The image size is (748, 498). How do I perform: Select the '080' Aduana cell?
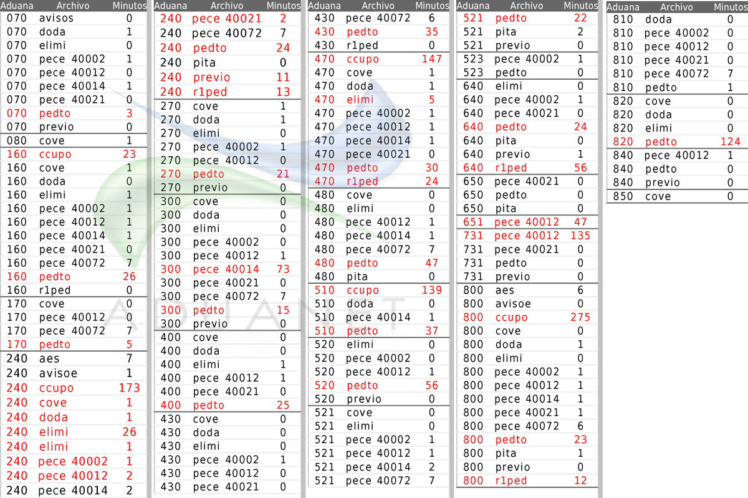pyautogui.click(x=17, y=141)
